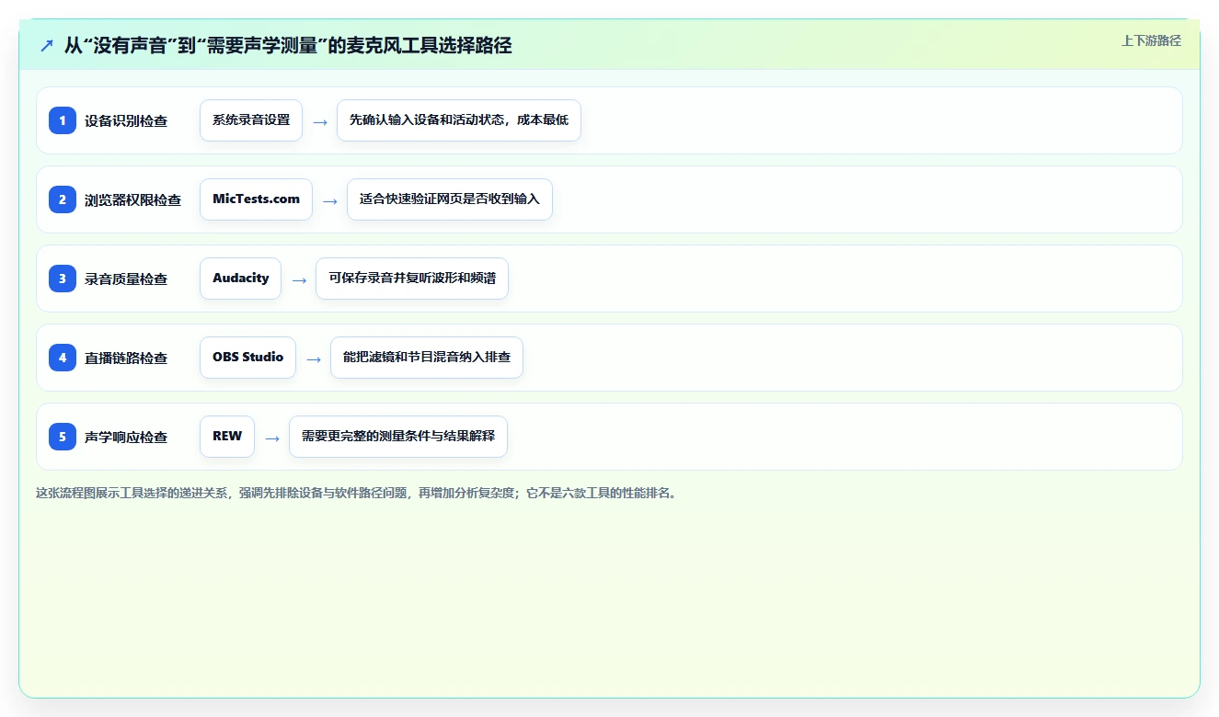
Task: Click the step 3 number badge
Action: coord(63,279)
